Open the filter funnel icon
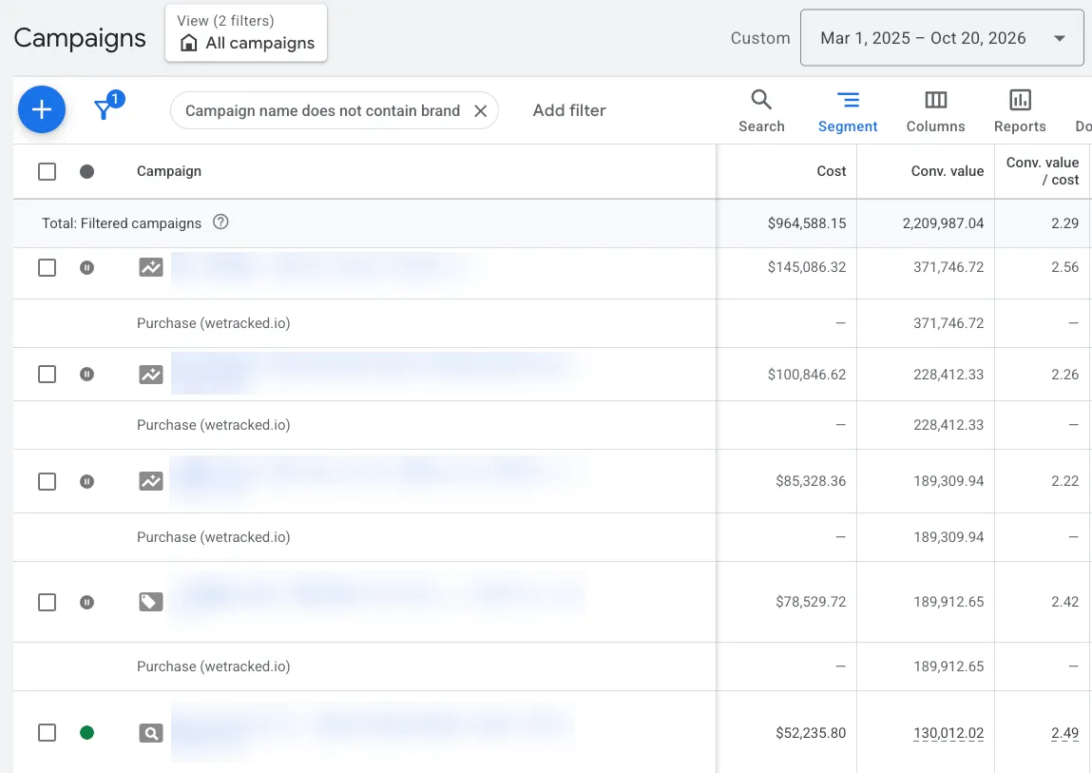Viewport: 1092px width, 773px height. pyautogui.click(x=105, y=109)
